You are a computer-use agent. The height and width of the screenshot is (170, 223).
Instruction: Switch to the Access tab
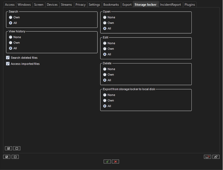(10, 4)
